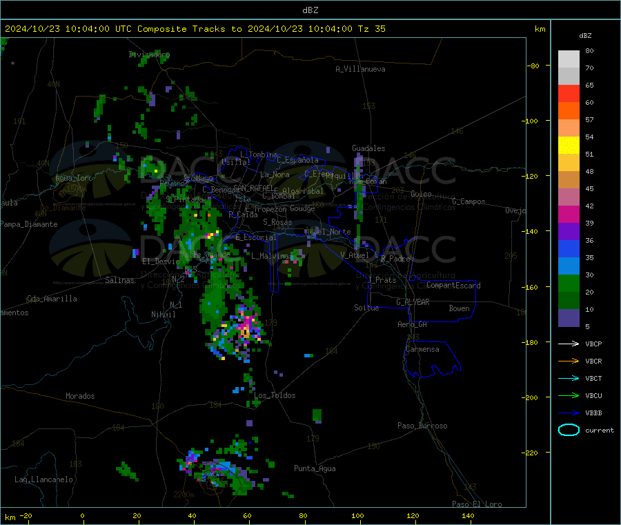Click the G_ALVEAR location label
The image size is (621, 525).
[x=413, y=302]
